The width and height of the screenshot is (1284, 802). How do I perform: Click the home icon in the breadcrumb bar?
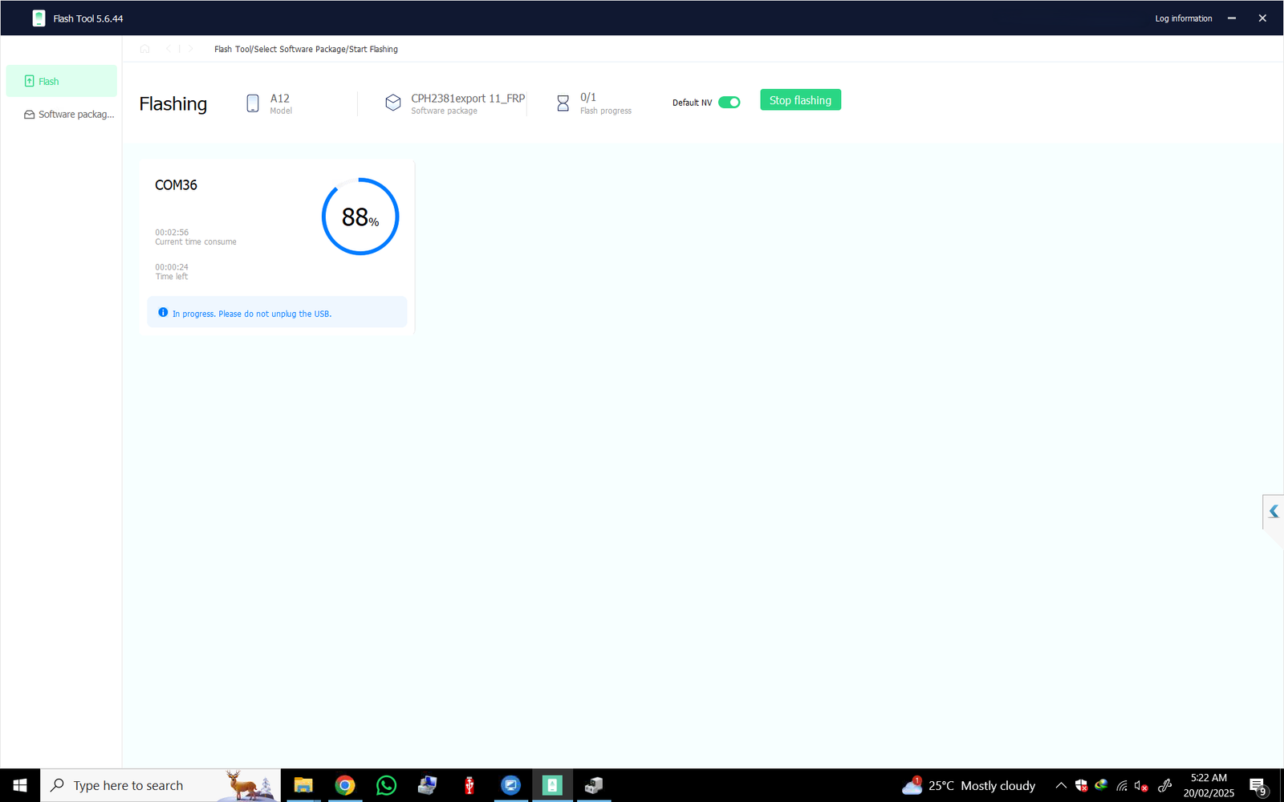tap(144, 48)
